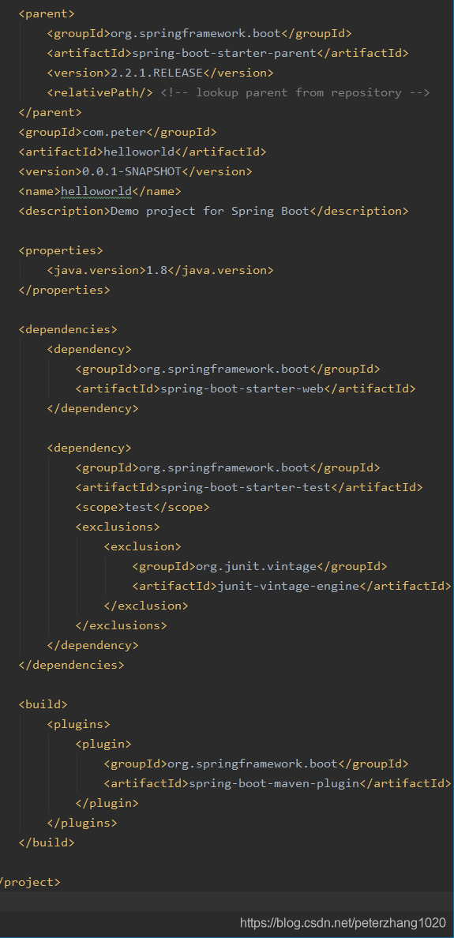Click the opening dependencies tag
Image resolution: width=454 pixels, height=938 pixels.
pos(68,329)
